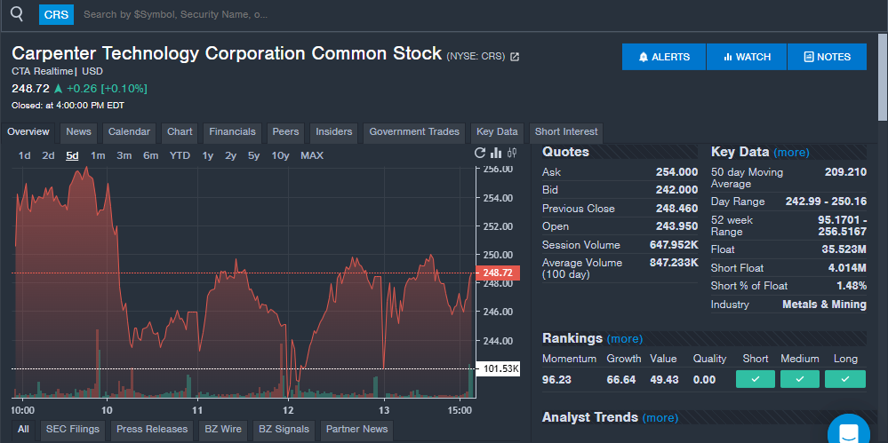Open the News tab

[78, 131]
